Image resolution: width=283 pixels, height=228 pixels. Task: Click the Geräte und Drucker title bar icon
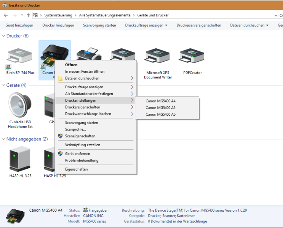pos(5,5)
